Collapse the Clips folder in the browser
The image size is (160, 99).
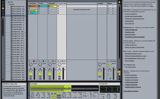click(7, 2)
